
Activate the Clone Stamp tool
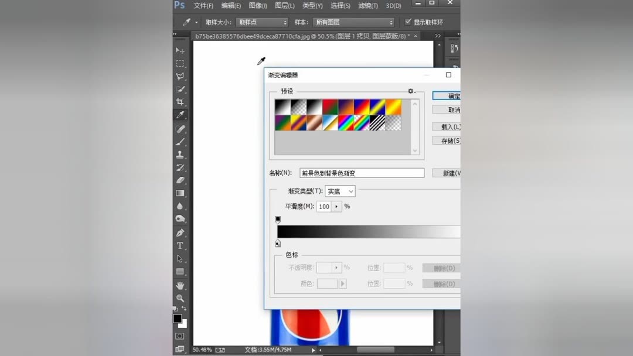[180, 155]
